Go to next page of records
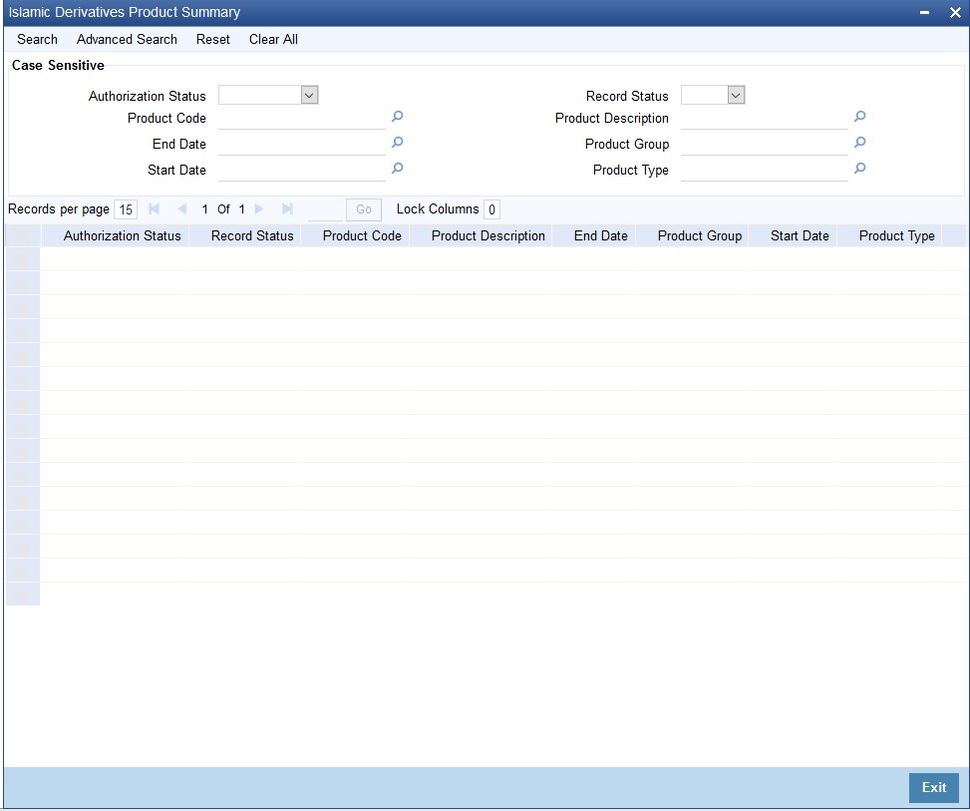This screenshot has height=811, width=970. pyautogui.click(x=259, y=209)
